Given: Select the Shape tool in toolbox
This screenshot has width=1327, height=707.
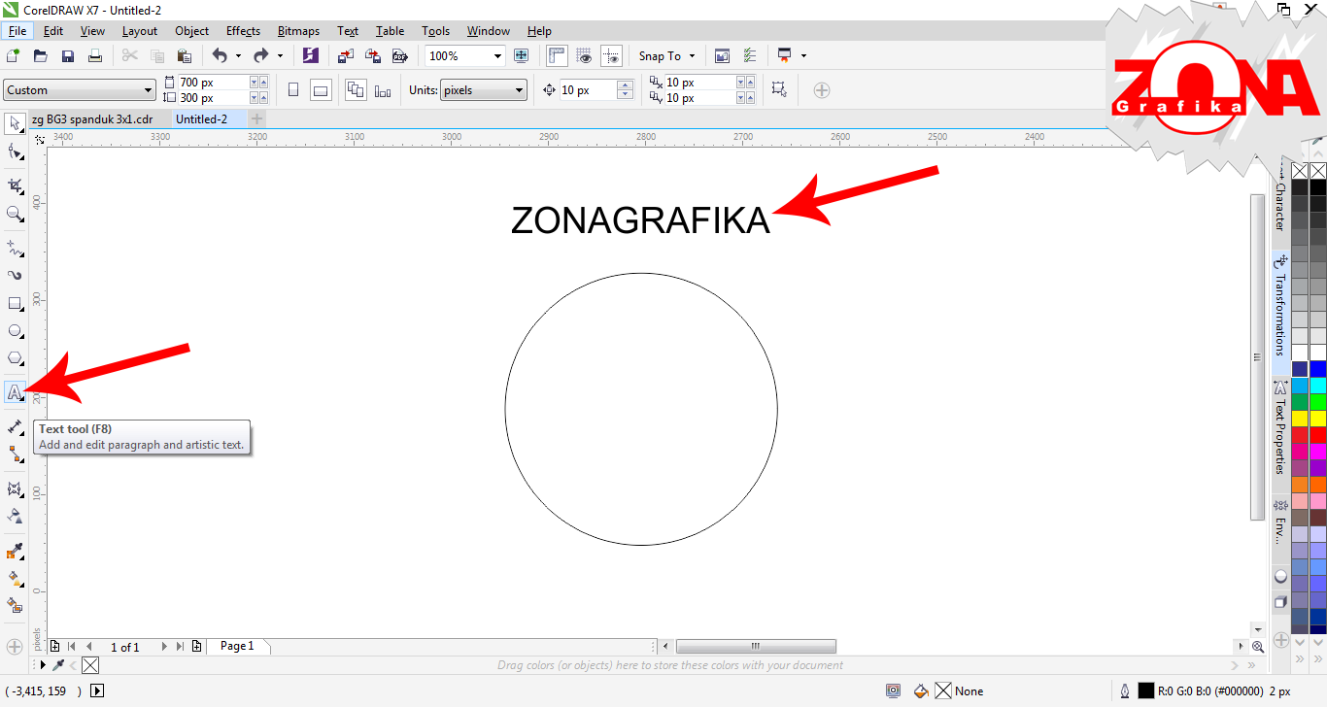Looking at the screenshot, I should pyautogui.click(x=15, y=151).
